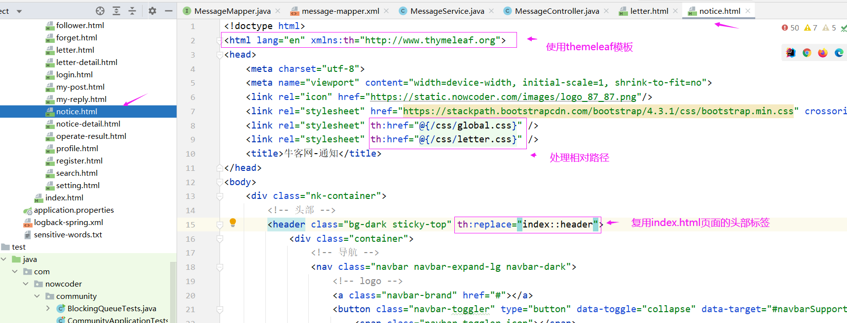The image size is (847, 323).
Task: Open register.html in project tree
Action: click(x=79, y=161)
